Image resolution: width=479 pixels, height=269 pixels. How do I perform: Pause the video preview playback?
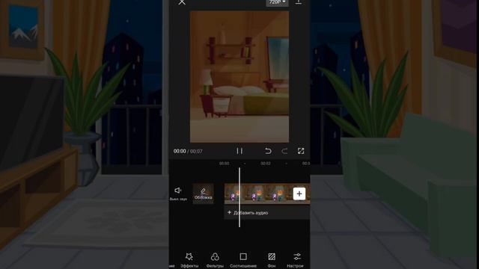[x=239, y=151]
